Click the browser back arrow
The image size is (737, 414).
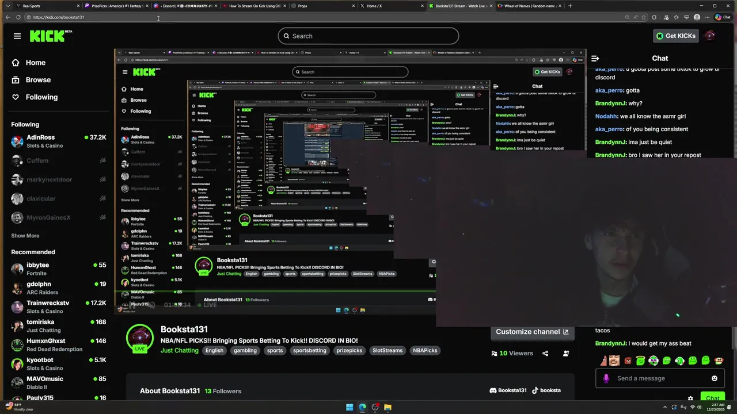[x=7, y=17]
